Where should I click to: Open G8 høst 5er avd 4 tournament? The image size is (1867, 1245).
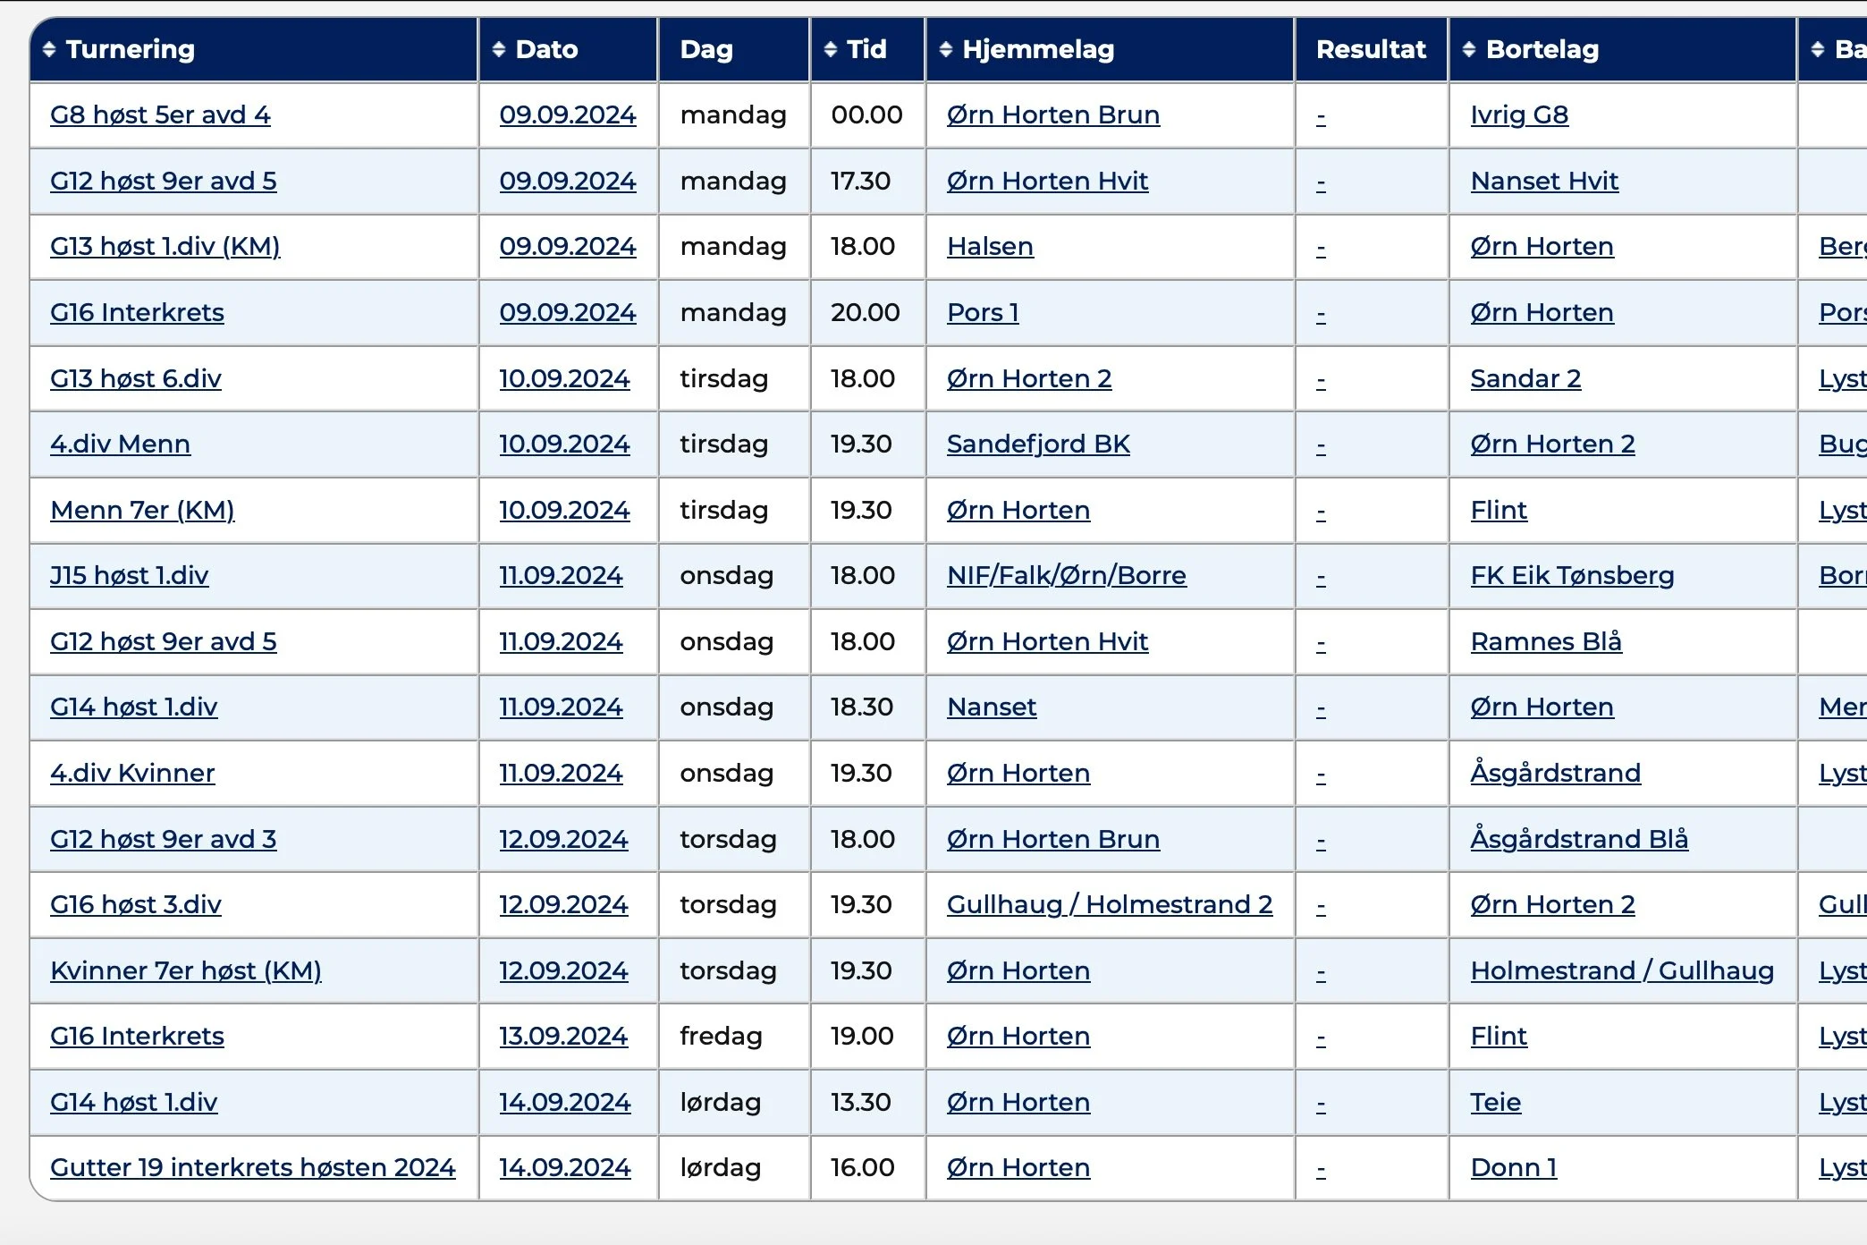point(160,115)
